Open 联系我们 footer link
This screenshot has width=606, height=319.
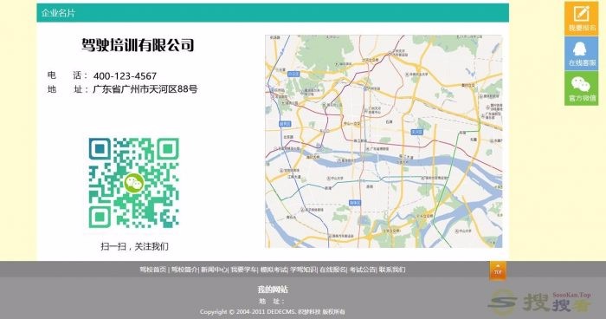coord(392,270)
